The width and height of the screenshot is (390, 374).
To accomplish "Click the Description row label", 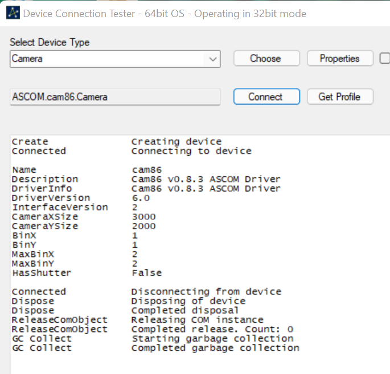I will (45, 179).
